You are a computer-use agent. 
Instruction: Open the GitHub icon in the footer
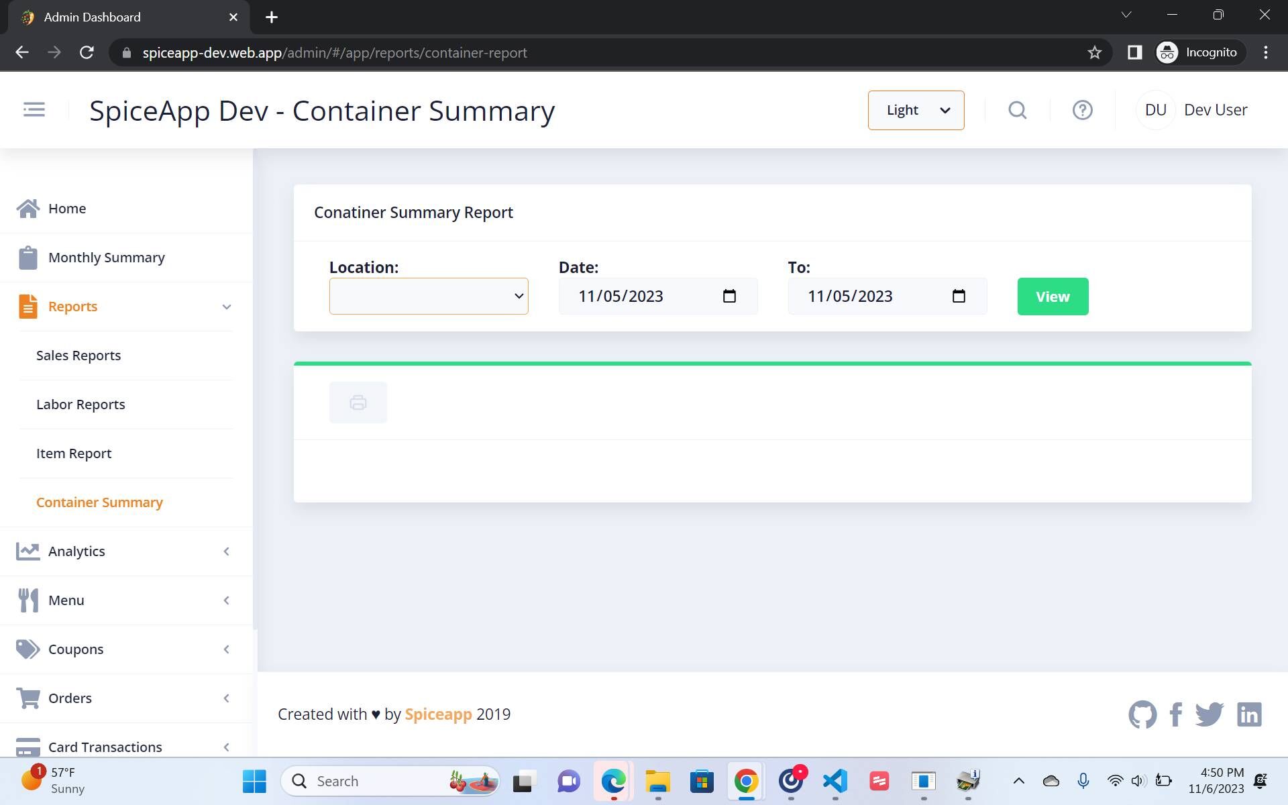click(1142, 714)
